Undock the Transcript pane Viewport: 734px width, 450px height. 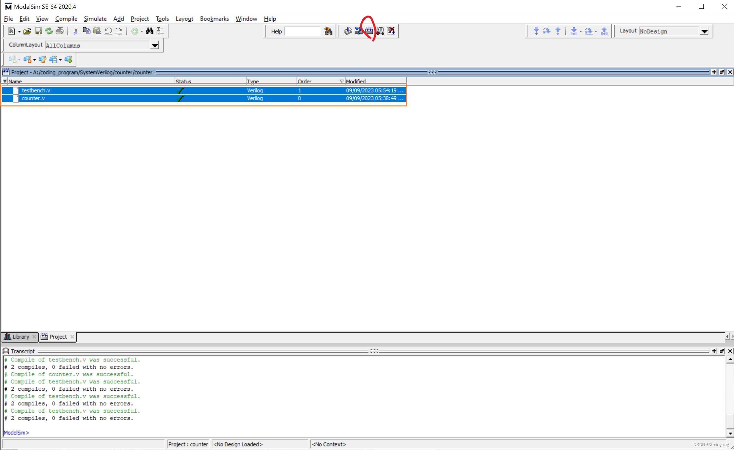[x=722, y=351]
